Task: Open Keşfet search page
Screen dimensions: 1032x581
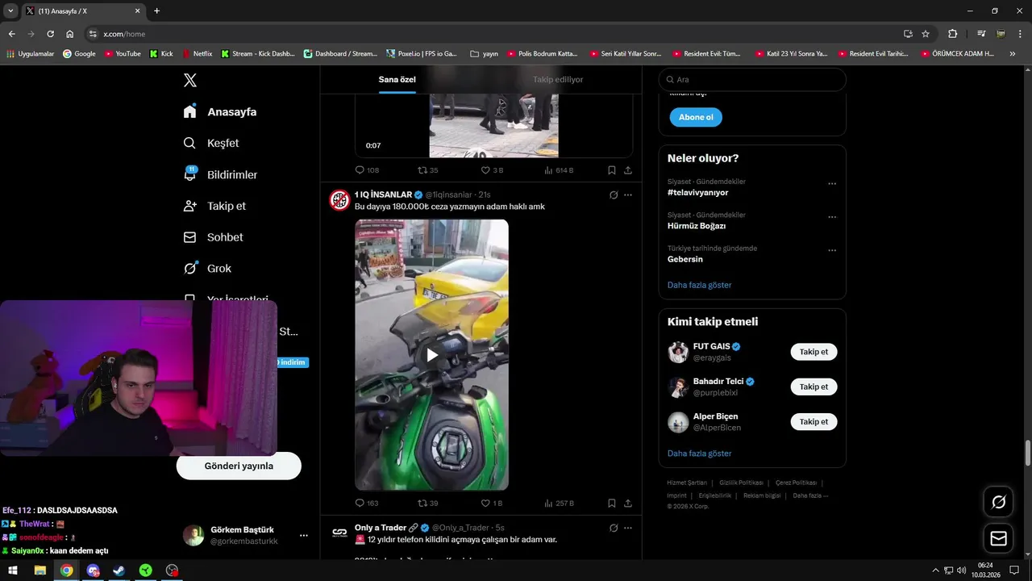Action: click(211, 143)
